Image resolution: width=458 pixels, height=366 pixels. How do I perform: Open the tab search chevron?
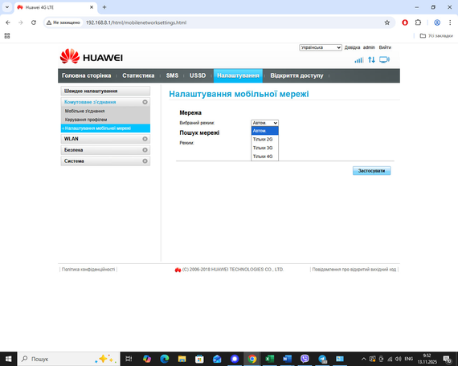(7, 7)
